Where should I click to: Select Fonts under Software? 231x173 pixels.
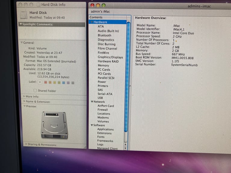101,137
